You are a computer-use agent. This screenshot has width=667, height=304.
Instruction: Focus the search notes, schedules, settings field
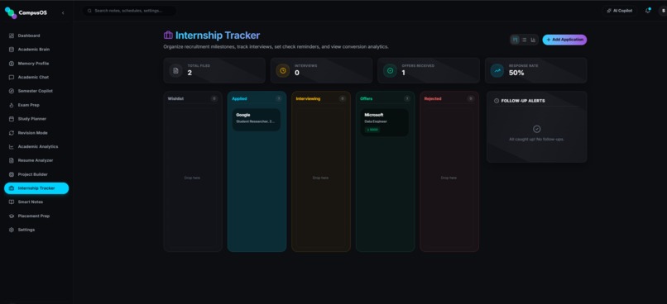click(x=129, y=11)
